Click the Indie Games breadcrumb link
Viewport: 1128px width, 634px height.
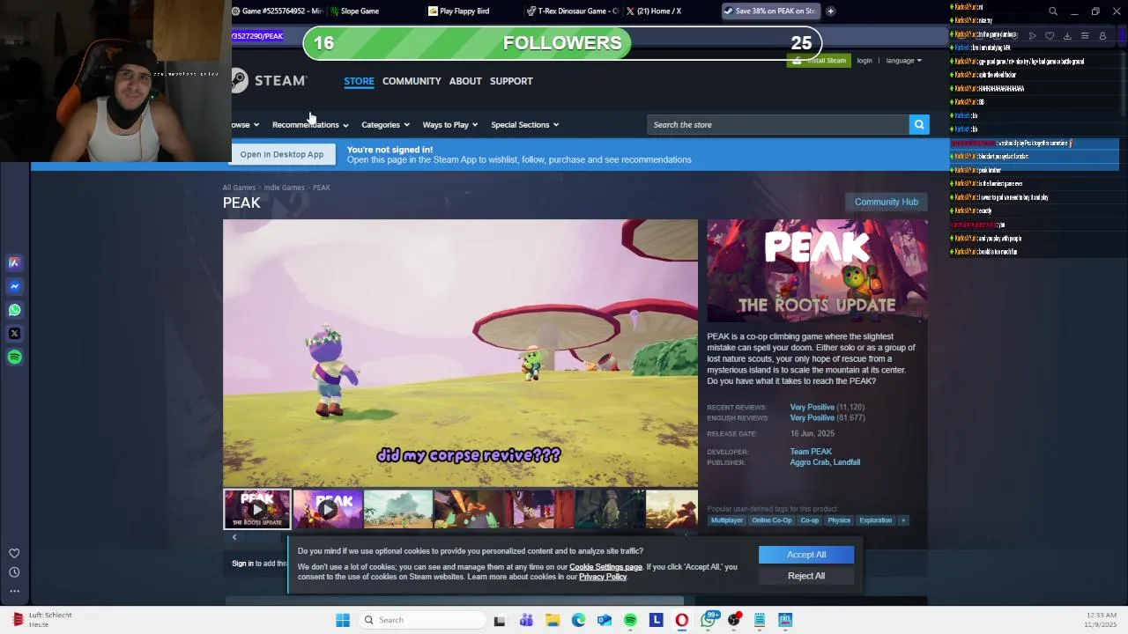(284, 188)
